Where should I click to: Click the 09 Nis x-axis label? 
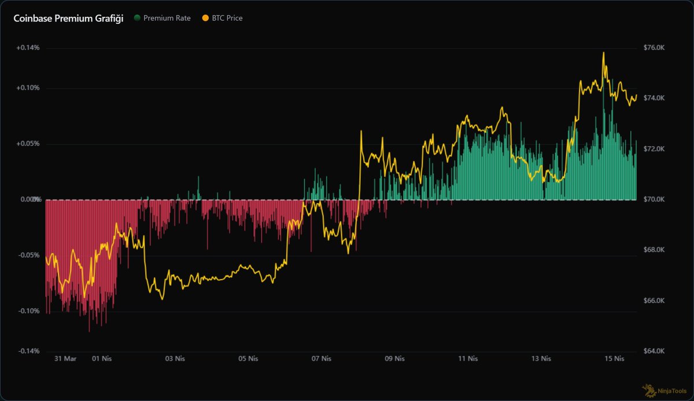pyautogui.click(x=394, y=359)
